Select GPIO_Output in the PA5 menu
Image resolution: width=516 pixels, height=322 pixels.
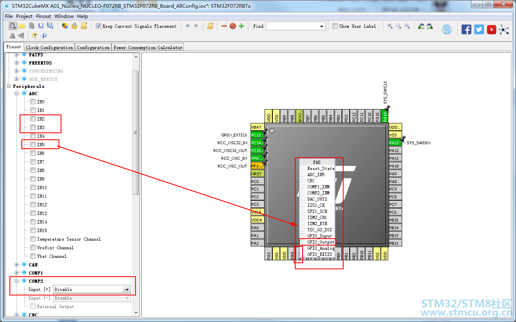point(317,242)
